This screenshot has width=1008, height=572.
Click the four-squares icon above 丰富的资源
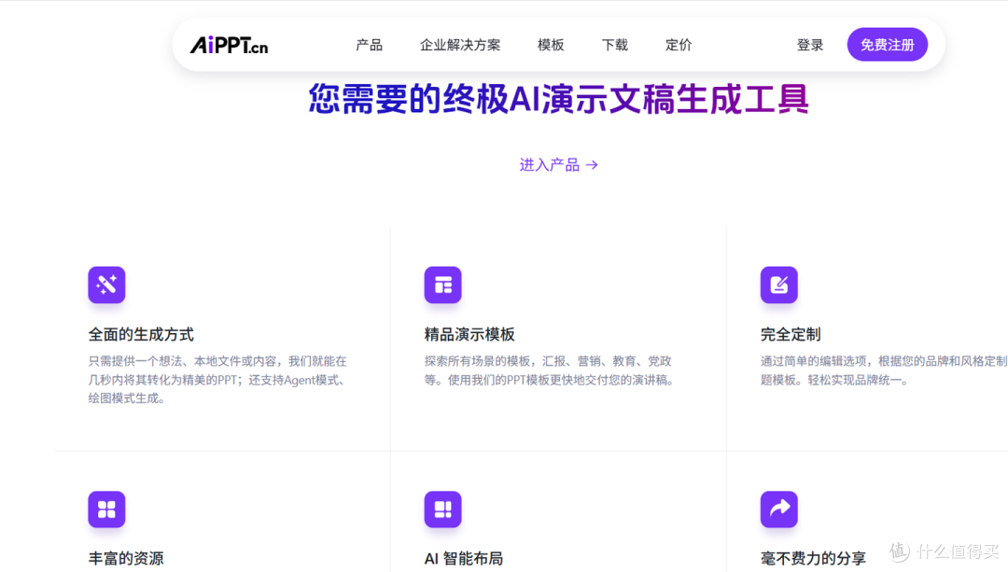click(x=106, y=509)
